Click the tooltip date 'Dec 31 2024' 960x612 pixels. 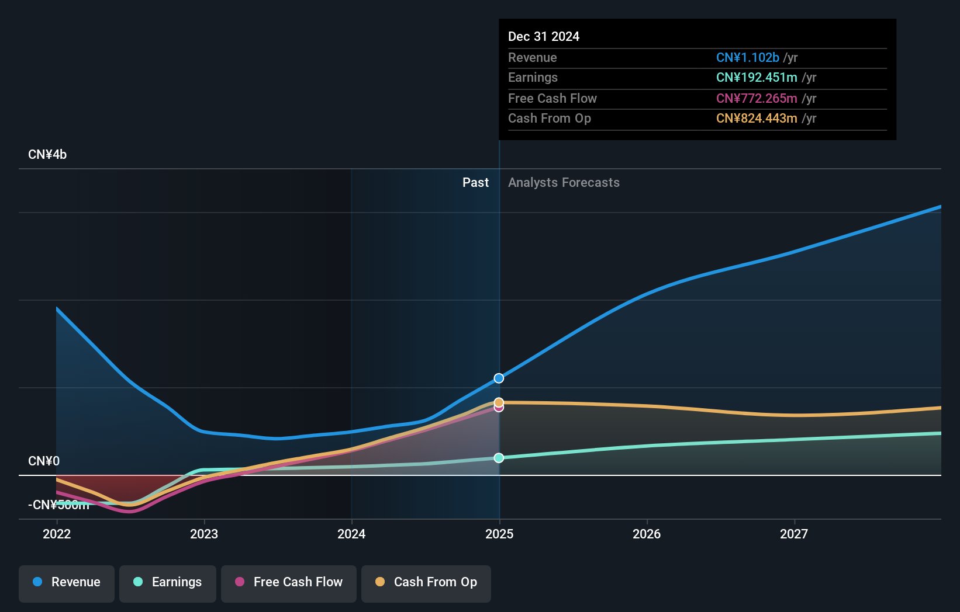[544, 36]
